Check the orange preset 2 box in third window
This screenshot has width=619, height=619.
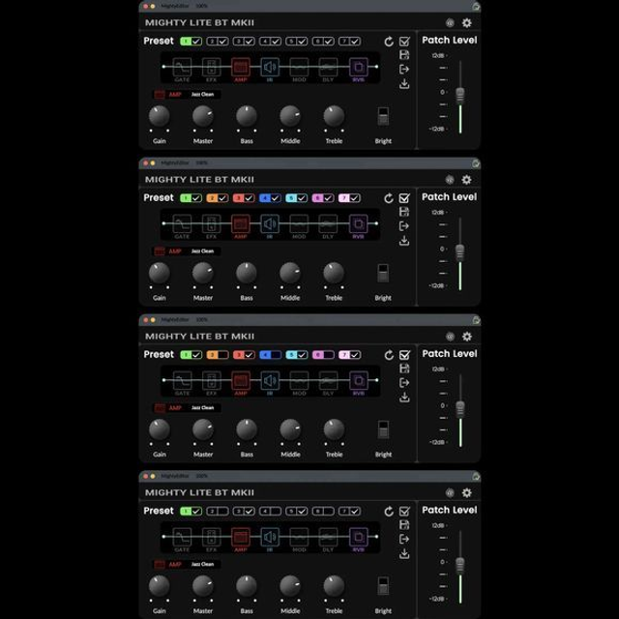[222, 355]
